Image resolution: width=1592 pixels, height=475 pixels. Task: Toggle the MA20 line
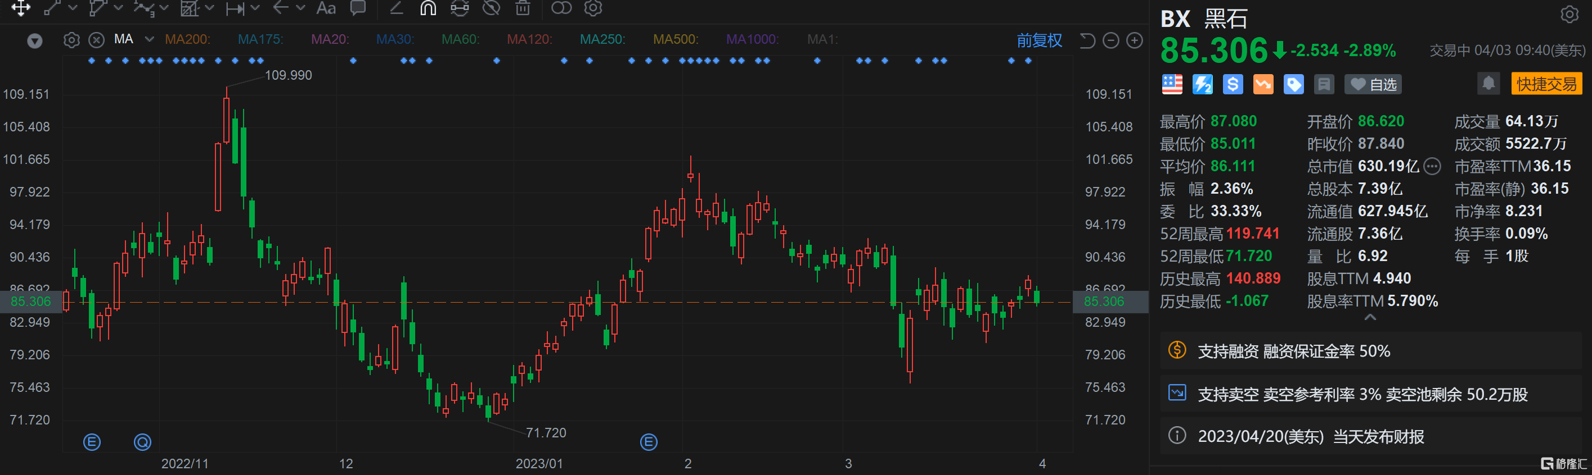(x=330, y=39)
